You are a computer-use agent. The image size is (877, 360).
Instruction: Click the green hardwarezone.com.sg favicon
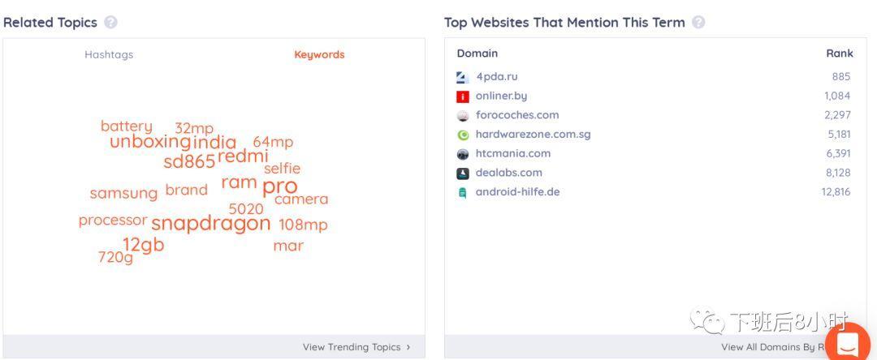[x=463, y=135]
